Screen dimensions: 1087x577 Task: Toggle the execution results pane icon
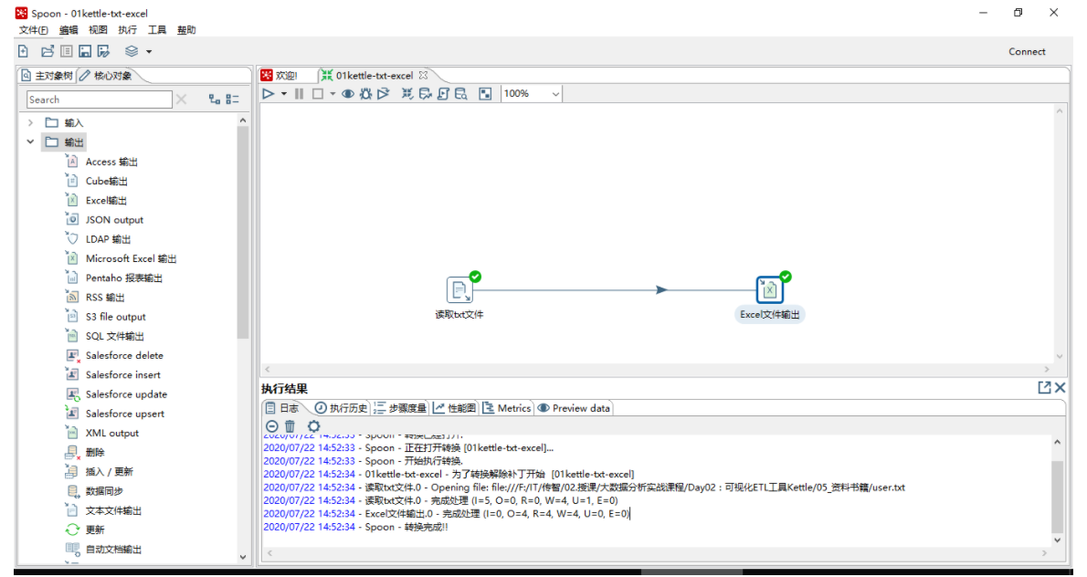pyautogui.click(x=485, y=93)
